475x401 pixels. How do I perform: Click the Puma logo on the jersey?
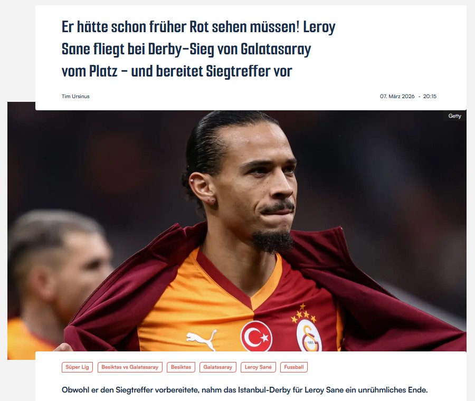click(x=202, y=340)
